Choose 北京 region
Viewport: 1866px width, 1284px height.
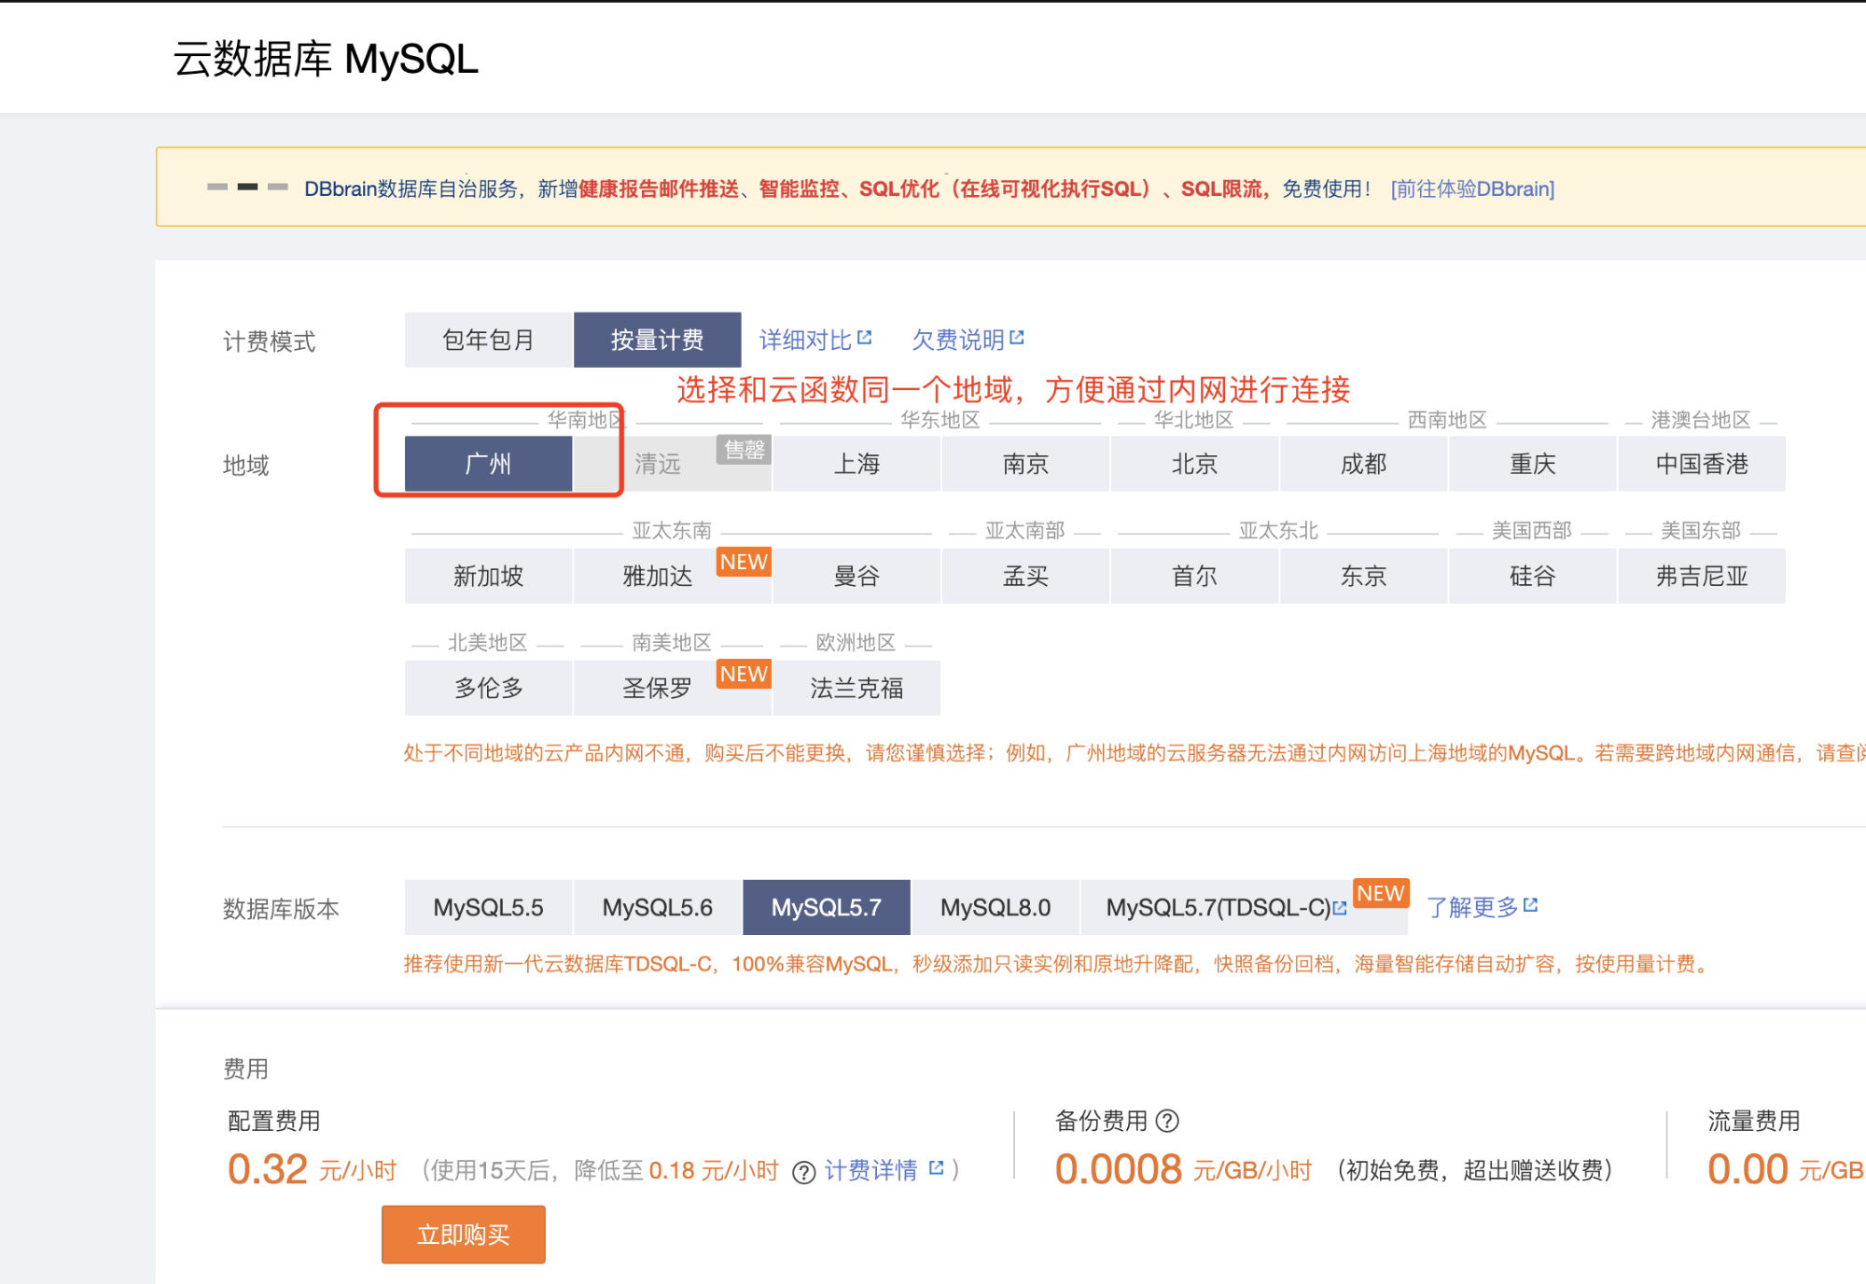(1194, 464)
